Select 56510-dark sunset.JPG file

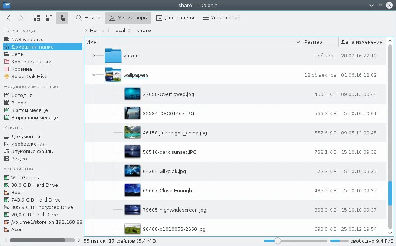pyautogui.click(x=170, y=152)
